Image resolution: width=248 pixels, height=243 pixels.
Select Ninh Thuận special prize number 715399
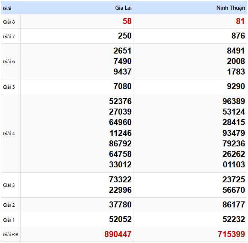pos(231,234)
